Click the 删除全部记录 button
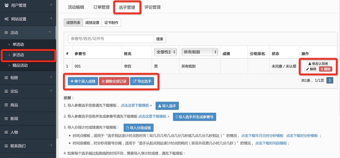This screenshot has width=340, height=158. tap(114, 81)
